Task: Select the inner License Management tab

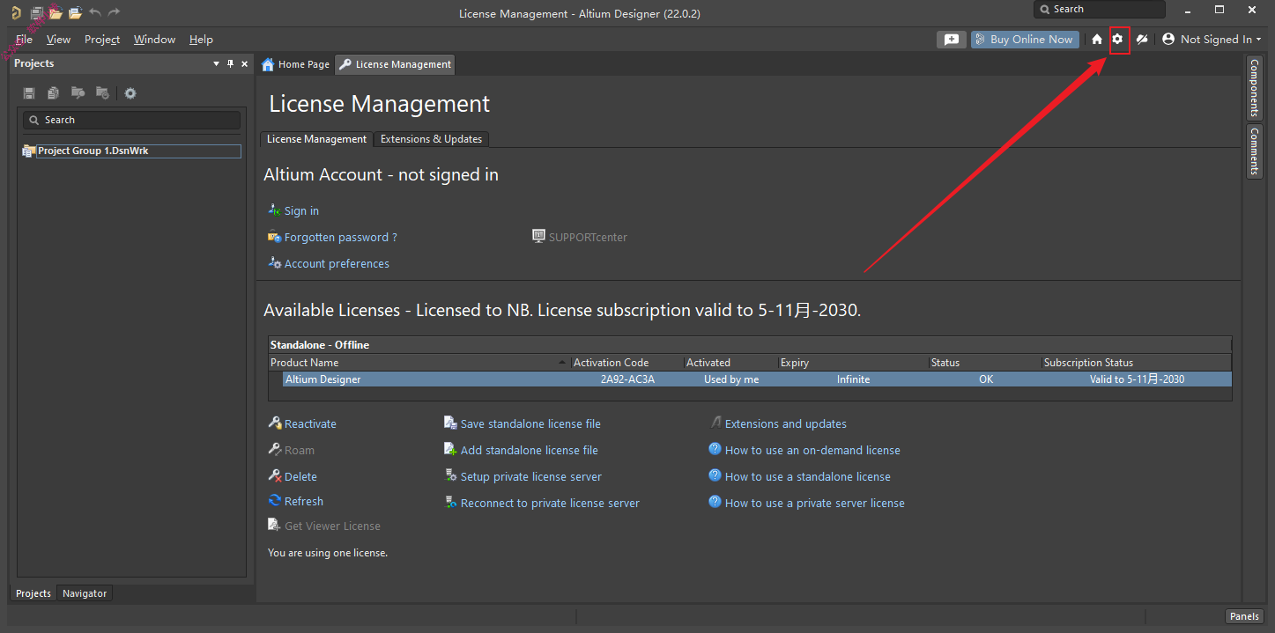Action: tap(316, 139)
